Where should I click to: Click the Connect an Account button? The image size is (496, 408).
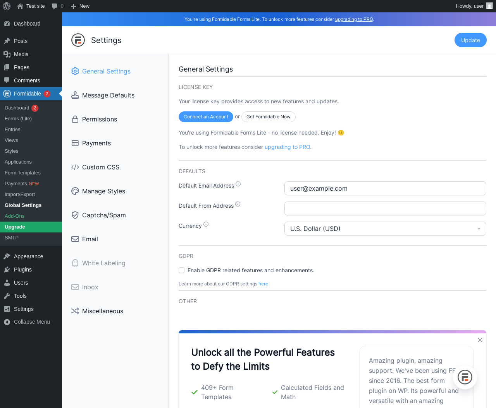coord(206,117)
